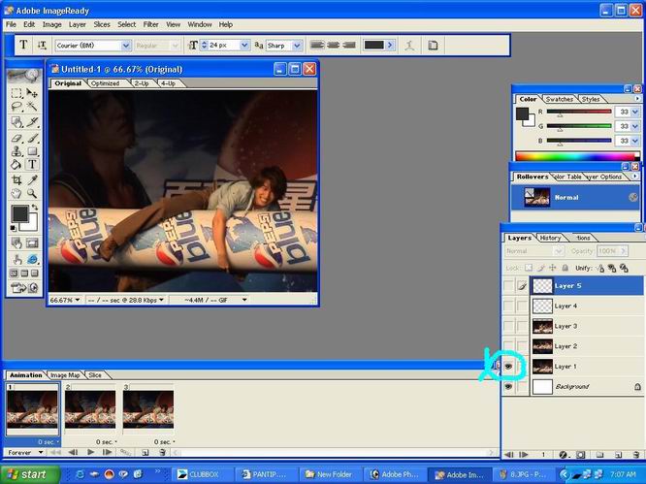The image size is (646, 484).
Task: Play the animation
Action: pos(90,452)
